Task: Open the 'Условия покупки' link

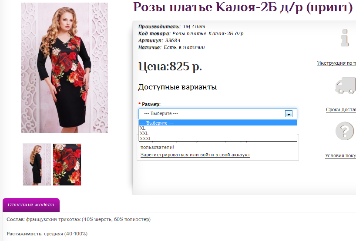Action: coord(340,155)
